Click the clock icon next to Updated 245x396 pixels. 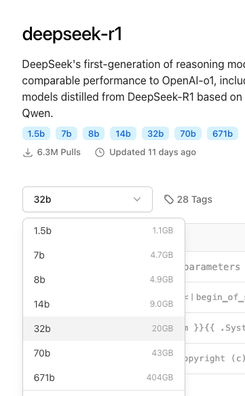[100, 152]
